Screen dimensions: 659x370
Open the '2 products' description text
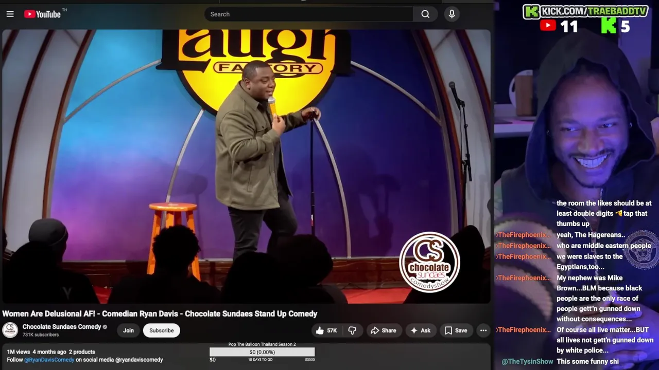pos(82,352)
